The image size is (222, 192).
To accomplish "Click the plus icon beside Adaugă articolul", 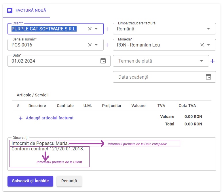I will click(x=21, y=118).
